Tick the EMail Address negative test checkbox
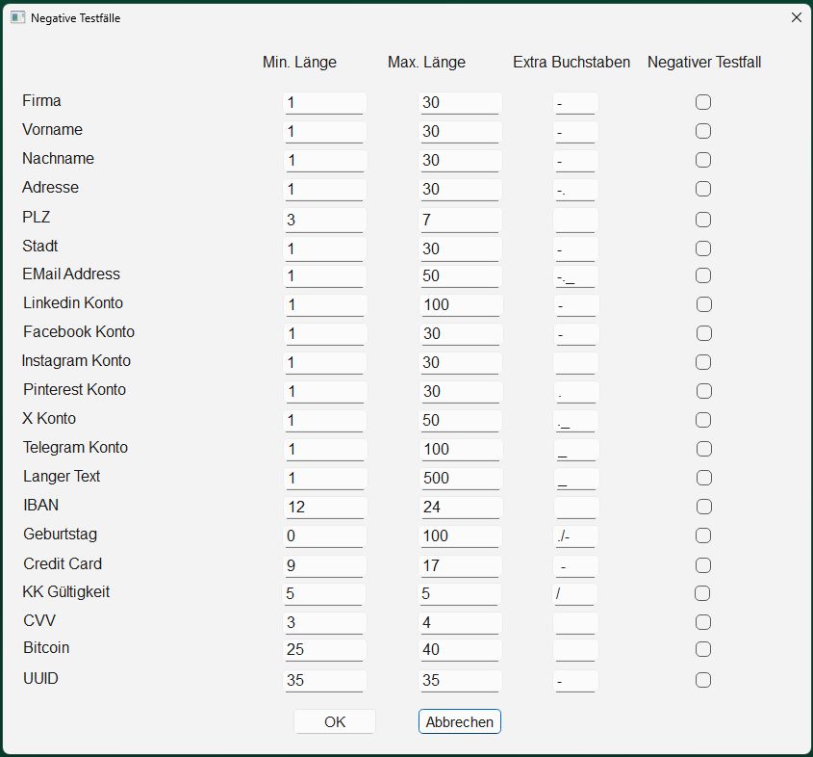813x757 pixels. [x=703, y=275]
